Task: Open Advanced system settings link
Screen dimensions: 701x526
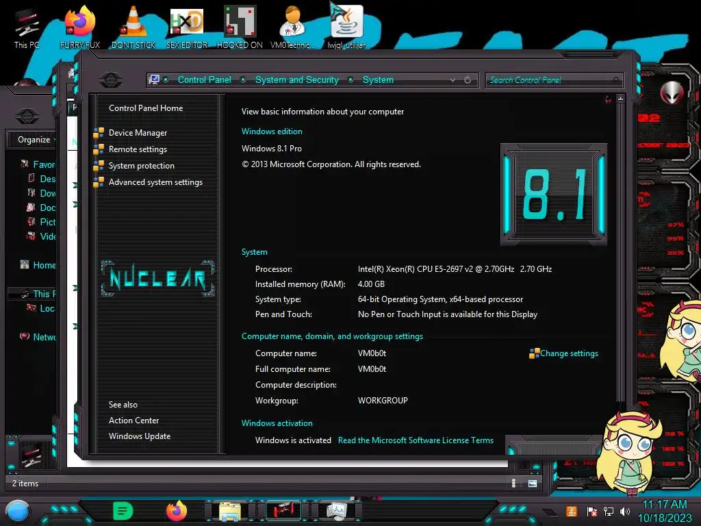Action: [155, 182]
